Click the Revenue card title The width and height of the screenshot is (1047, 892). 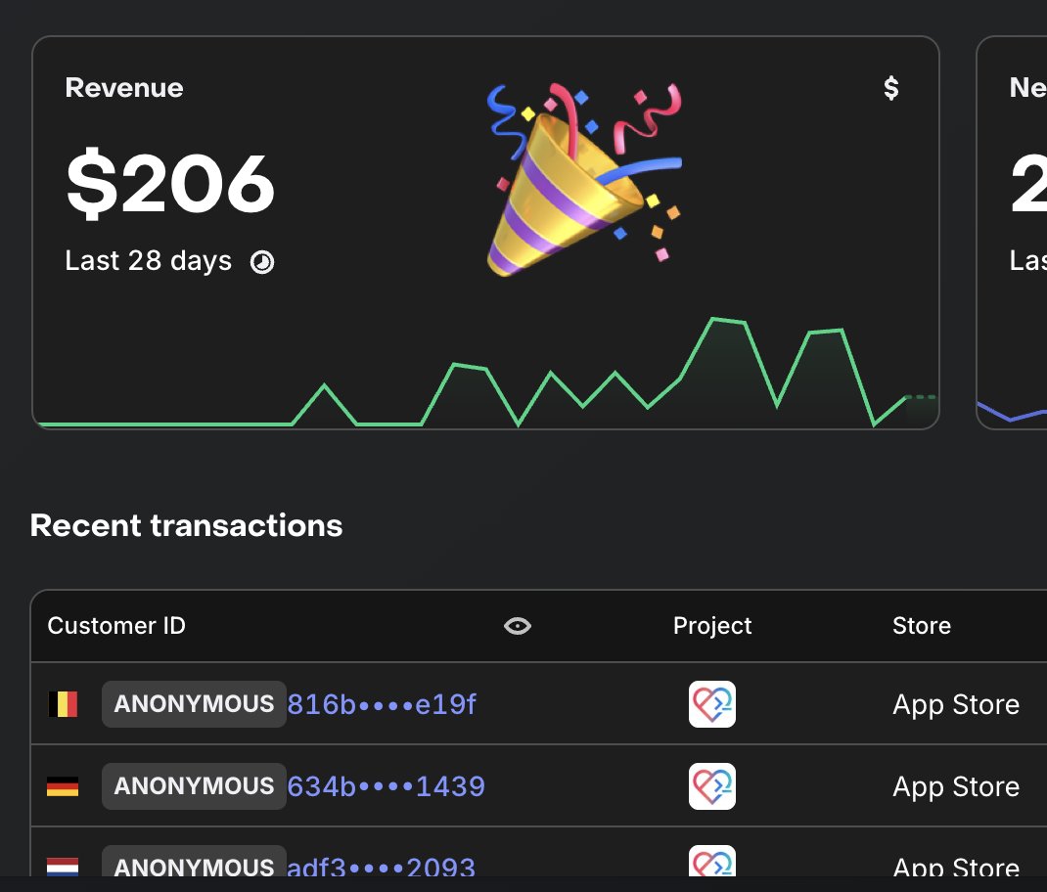tap(124, 88)
